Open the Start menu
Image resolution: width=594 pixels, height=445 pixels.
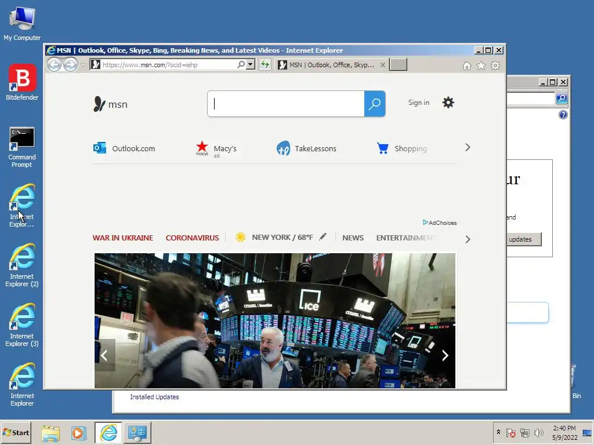16,432
